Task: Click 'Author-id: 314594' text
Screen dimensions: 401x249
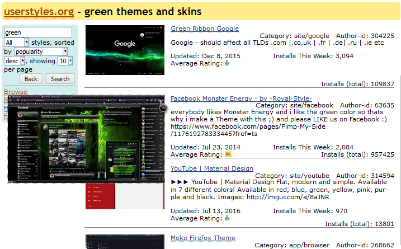Action: (x=365, y=176)
